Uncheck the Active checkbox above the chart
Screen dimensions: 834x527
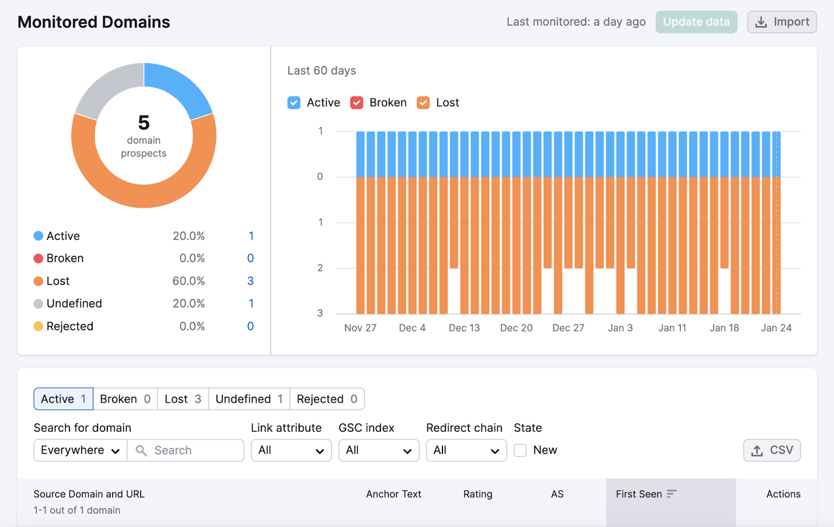[293, 102]
